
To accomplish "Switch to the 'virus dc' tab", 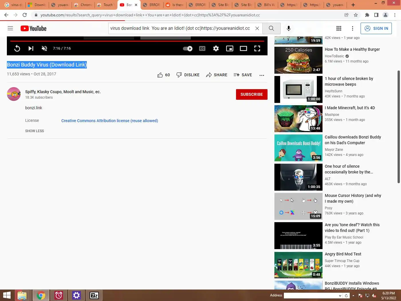I will tap(13, 5).
